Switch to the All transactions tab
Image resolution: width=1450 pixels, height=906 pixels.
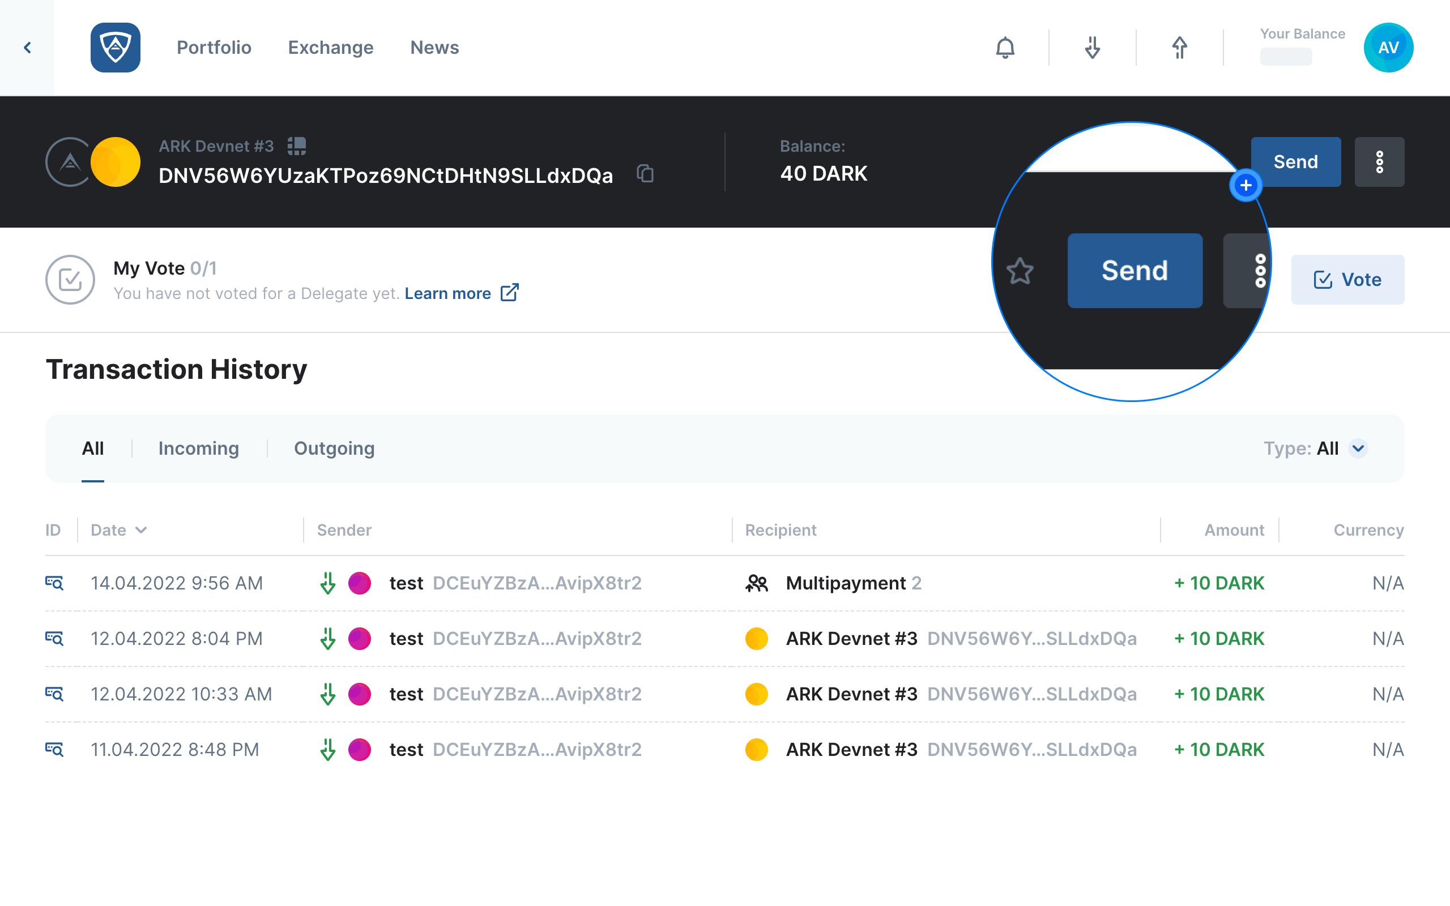93,448
